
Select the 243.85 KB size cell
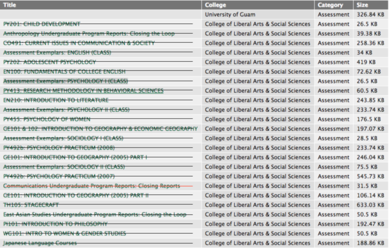click(371, 100)
